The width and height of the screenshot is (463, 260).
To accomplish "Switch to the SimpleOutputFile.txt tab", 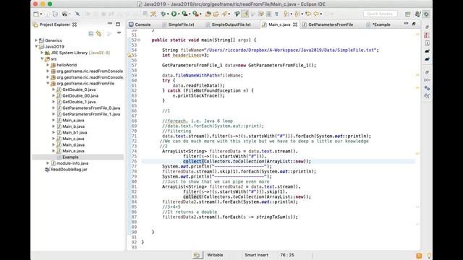I will (x=228, y=25).
